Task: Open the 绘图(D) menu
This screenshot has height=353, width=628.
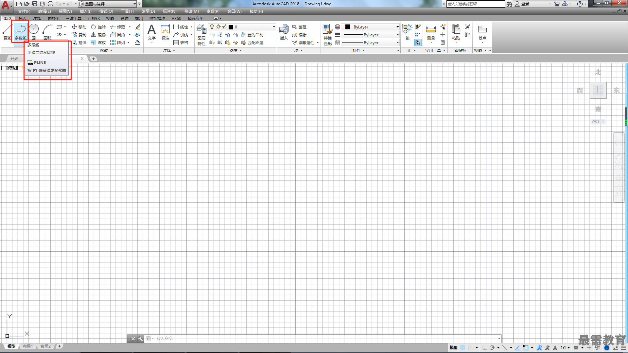Action: (148, 11)
